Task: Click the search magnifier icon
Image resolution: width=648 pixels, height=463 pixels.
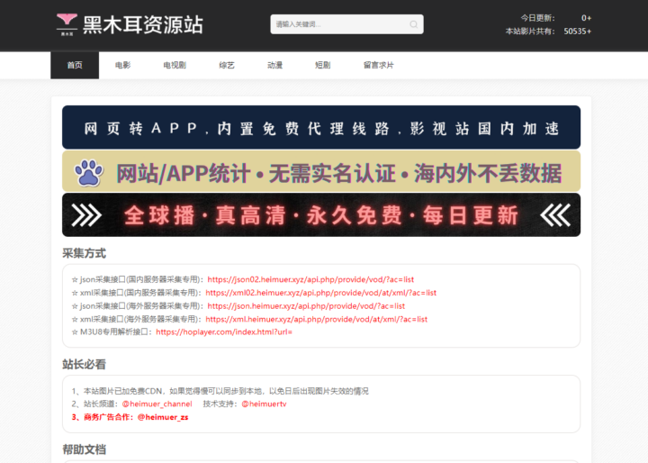Action: tap(413, 24)
